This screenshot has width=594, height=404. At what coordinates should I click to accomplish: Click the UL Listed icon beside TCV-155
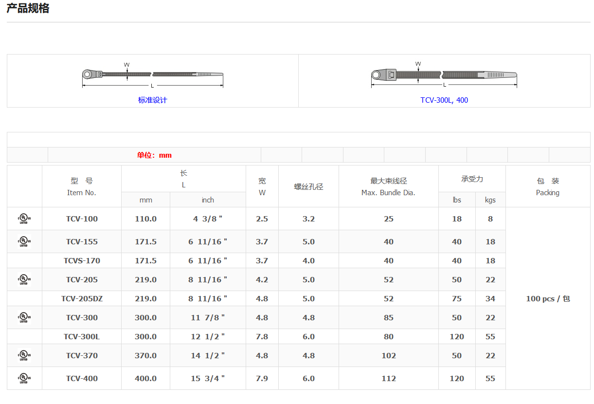tap(24, 241)
